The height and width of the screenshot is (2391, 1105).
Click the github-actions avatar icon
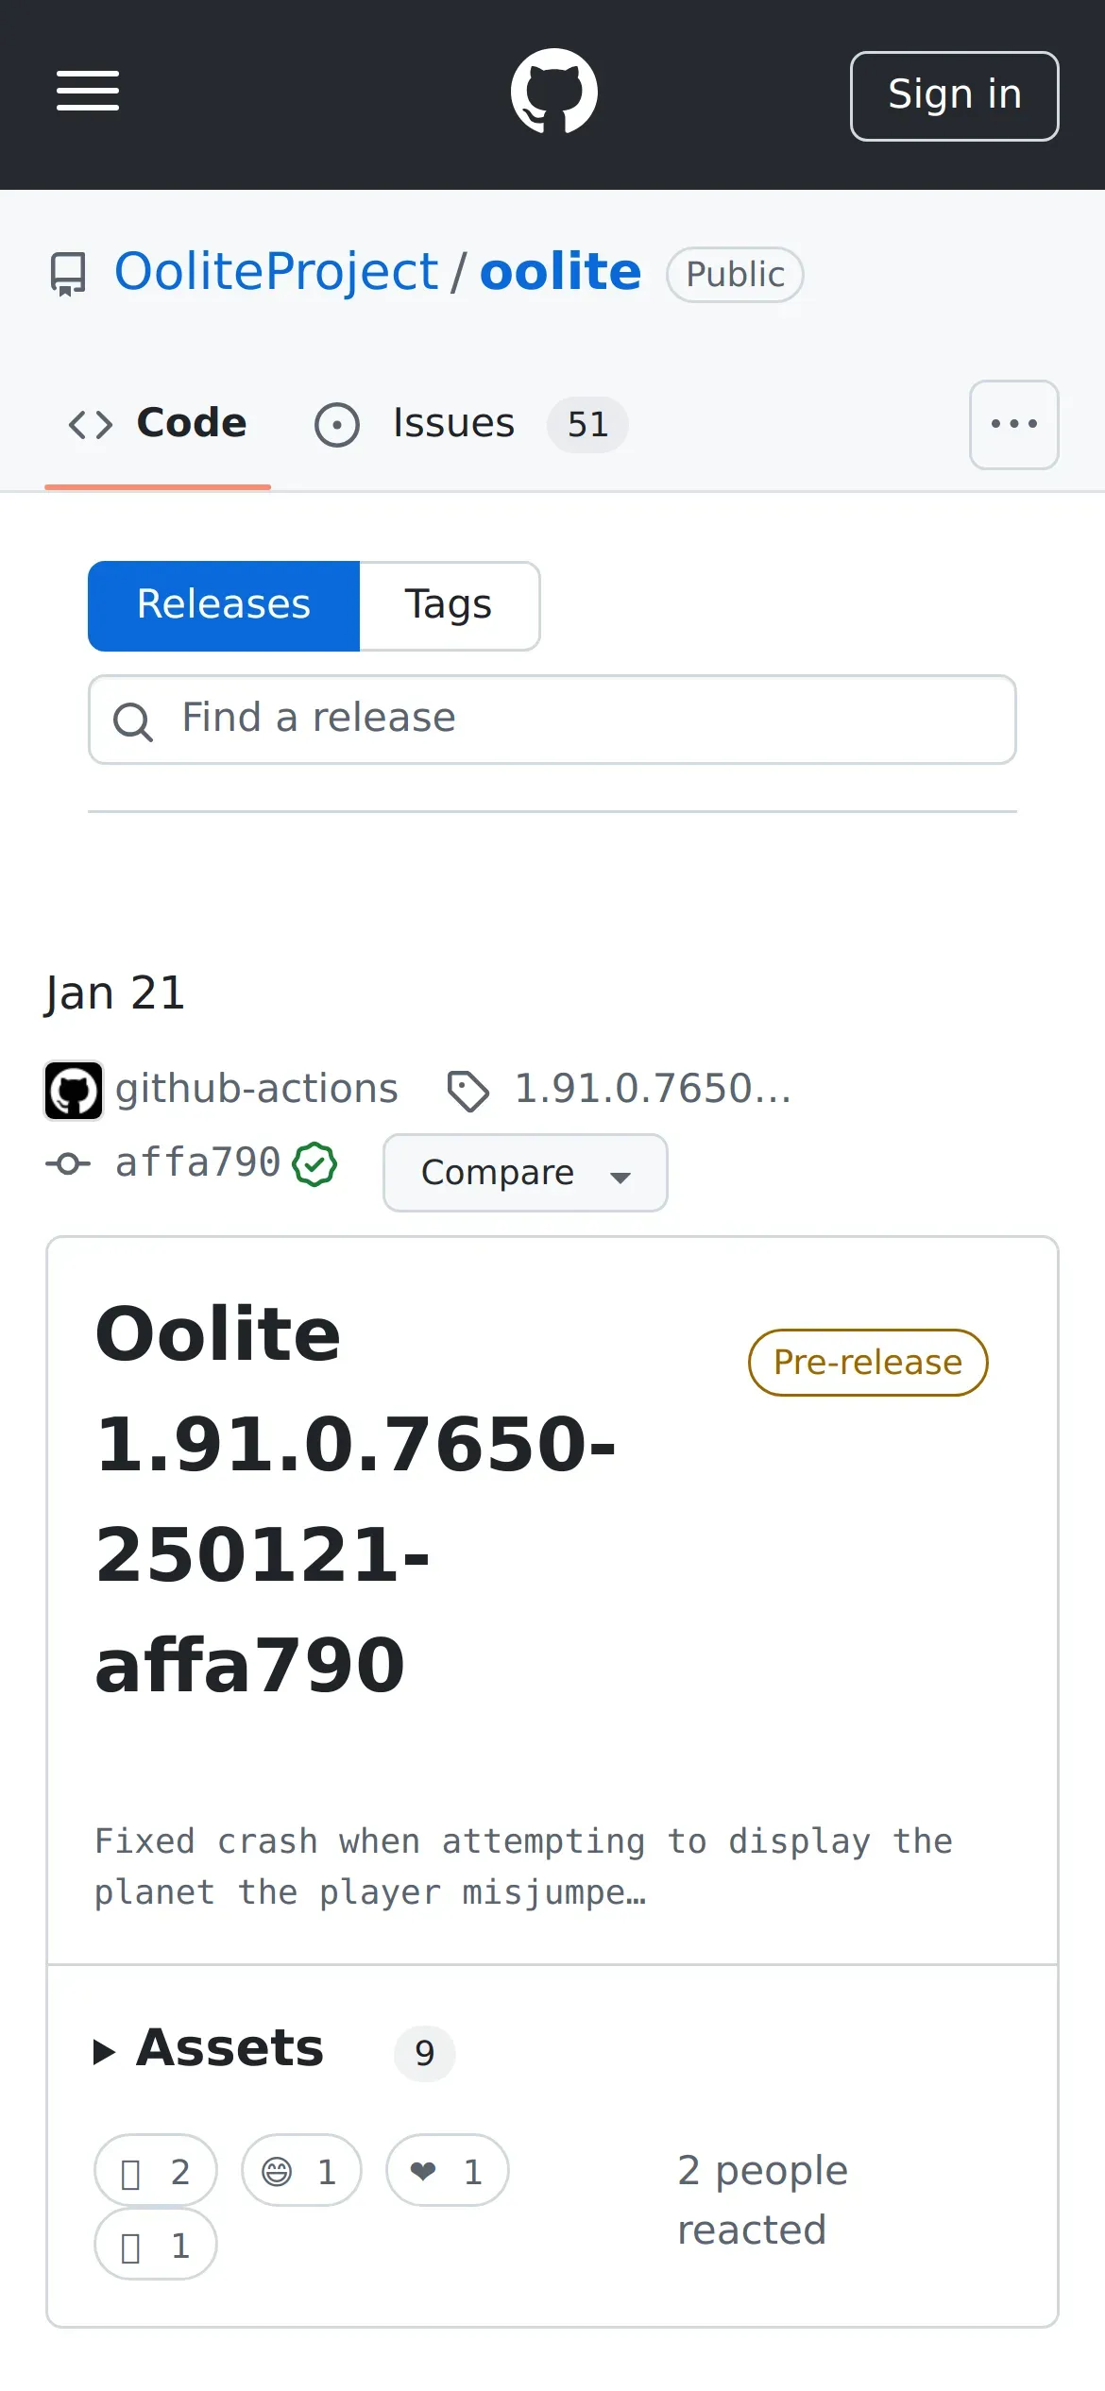coord(74,1090)
